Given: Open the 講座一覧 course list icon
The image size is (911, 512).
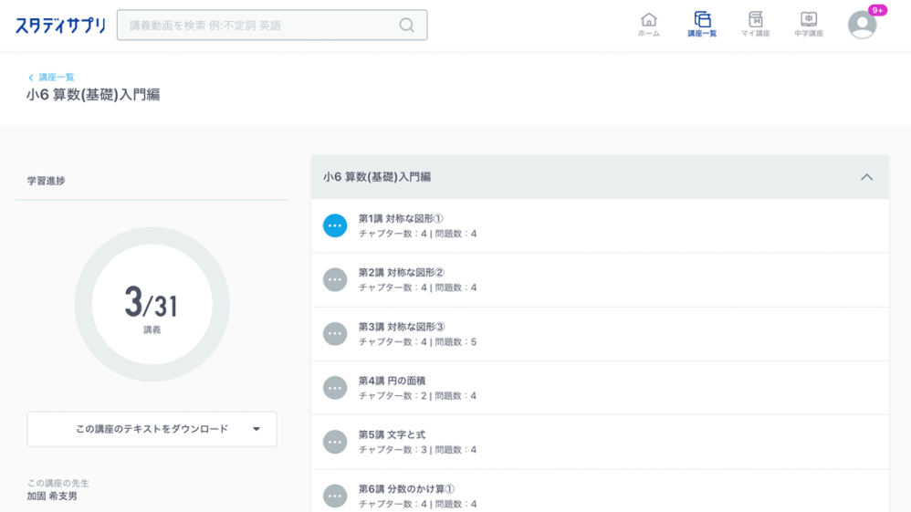Looking at the screenshot, I should click(x=702, y=24).
